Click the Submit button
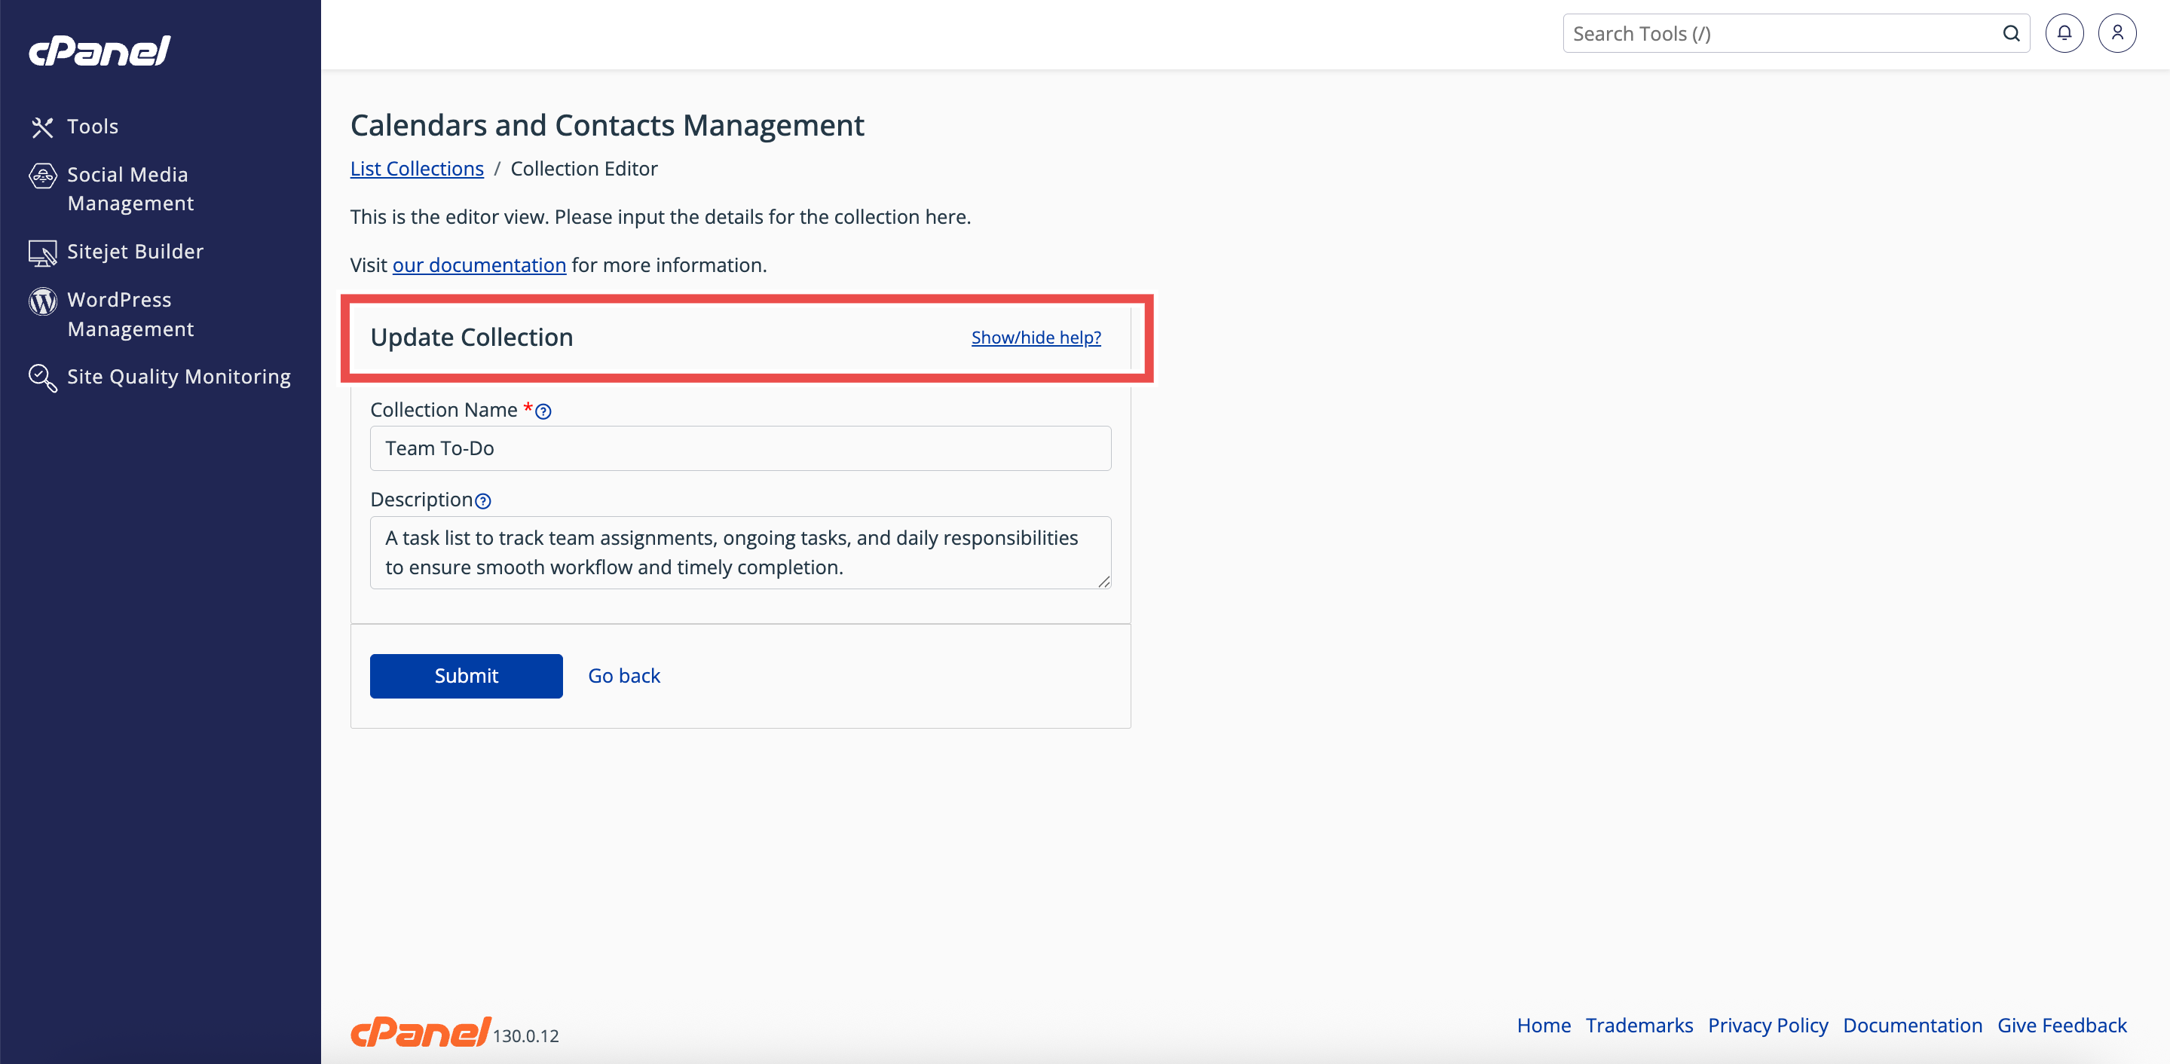Screen dimensions: 2170x1064 click(466, 676)
